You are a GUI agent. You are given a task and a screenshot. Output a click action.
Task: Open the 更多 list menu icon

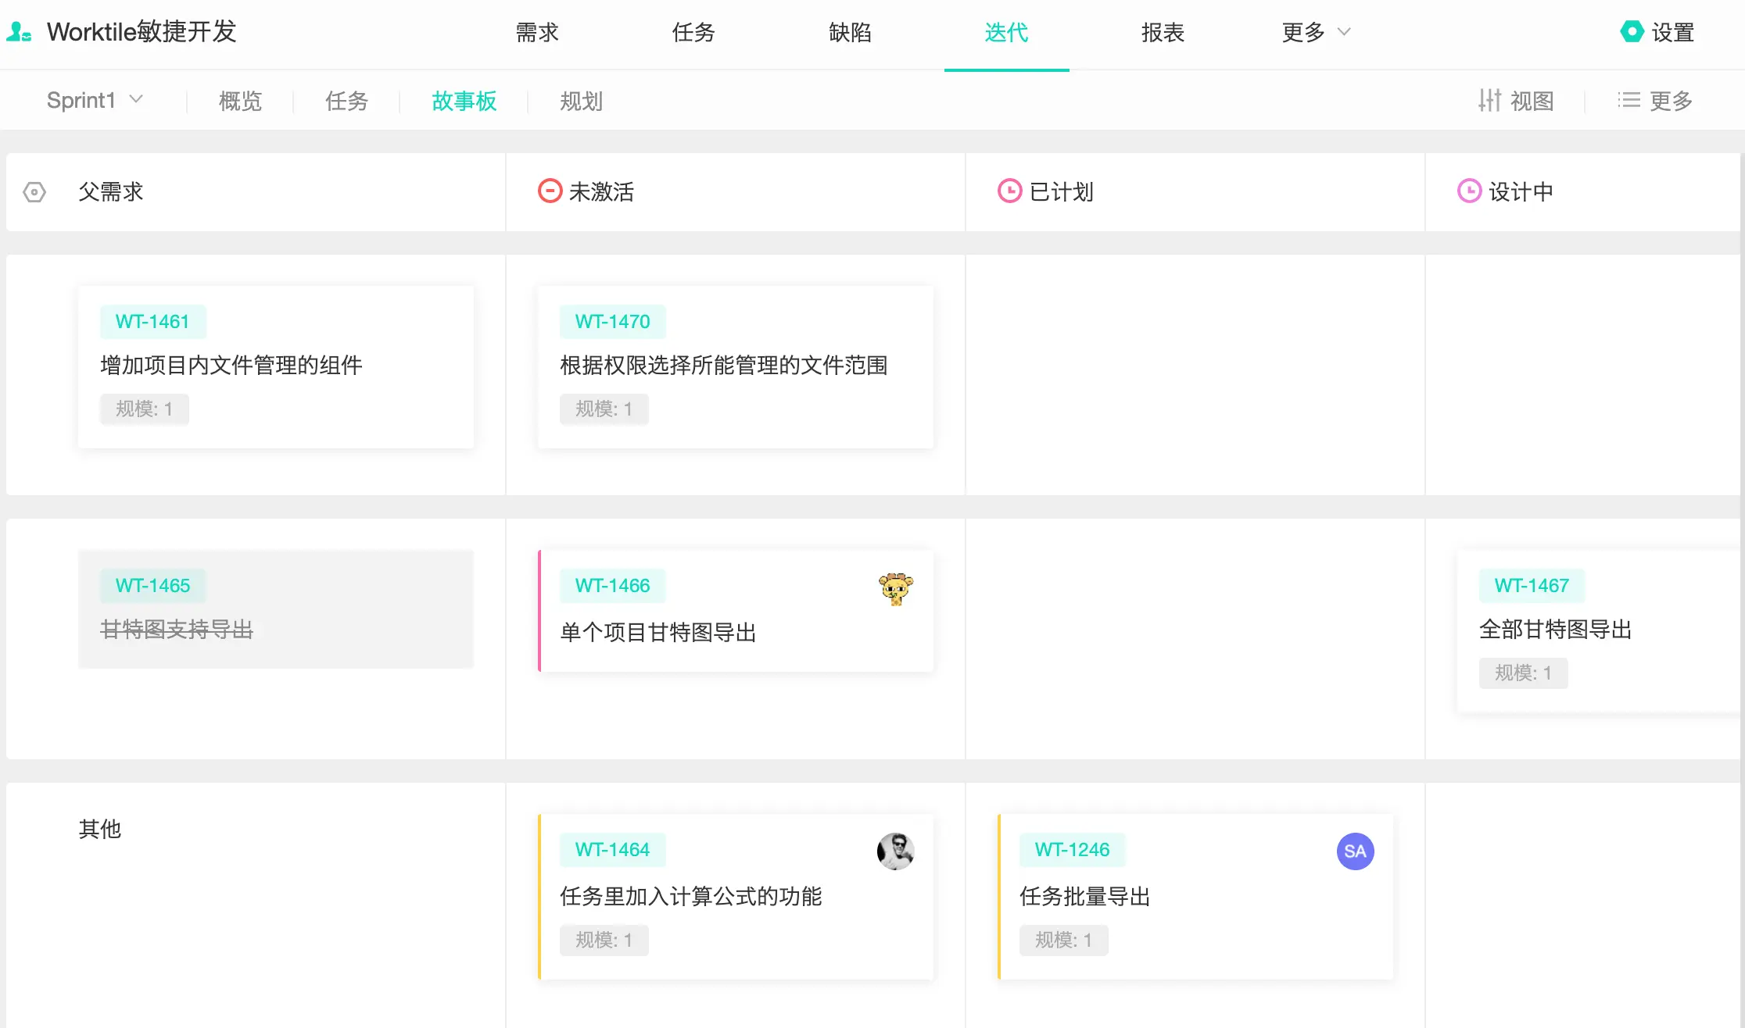pos(1629,101)
